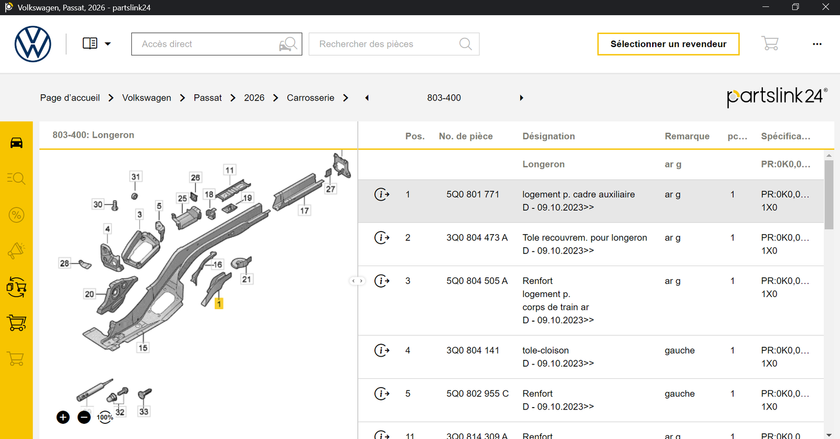
Task: Select callout 31 in the diagram
Action: (x=135, y=177)
